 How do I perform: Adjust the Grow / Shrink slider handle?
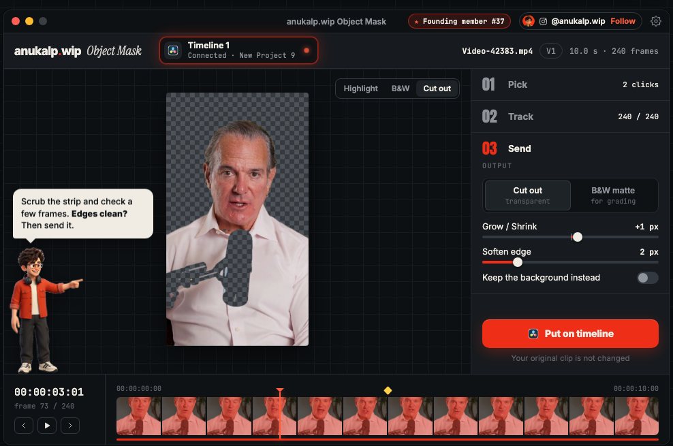pos(578,237)
